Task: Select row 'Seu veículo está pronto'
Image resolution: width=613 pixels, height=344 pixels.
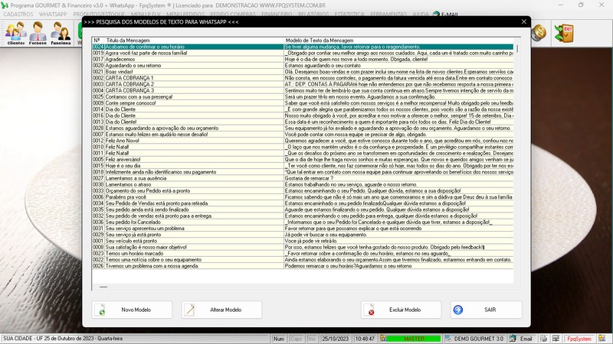Action: click(303, 241)
